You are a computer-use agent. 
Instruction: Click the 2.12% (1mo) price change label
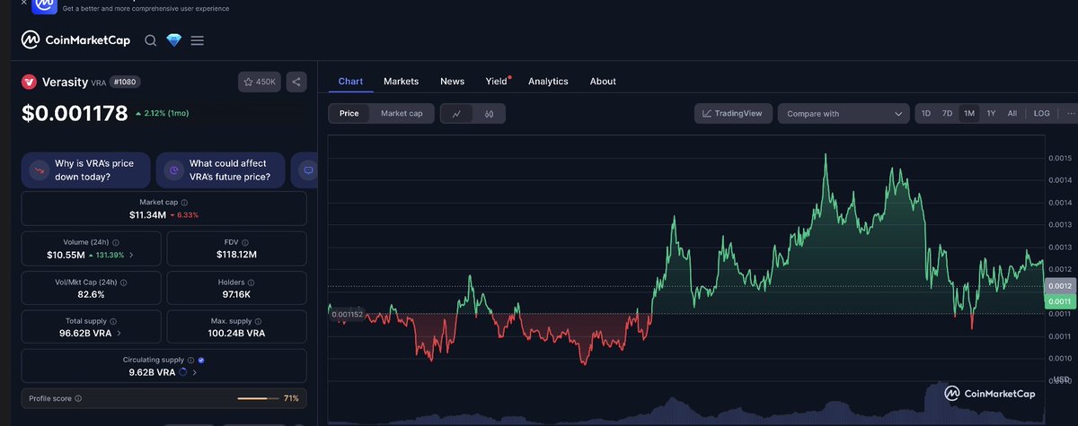(163, 114)
